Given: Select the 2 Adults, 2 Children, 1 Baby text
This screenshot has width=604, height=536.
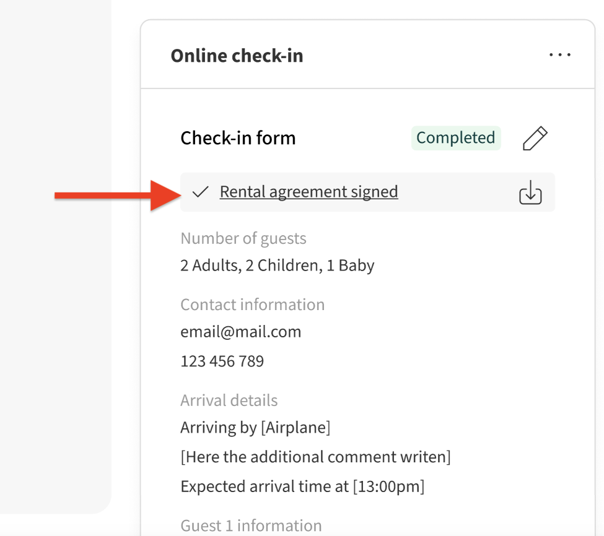Looking at the screenshot, I should pos(277,266).
